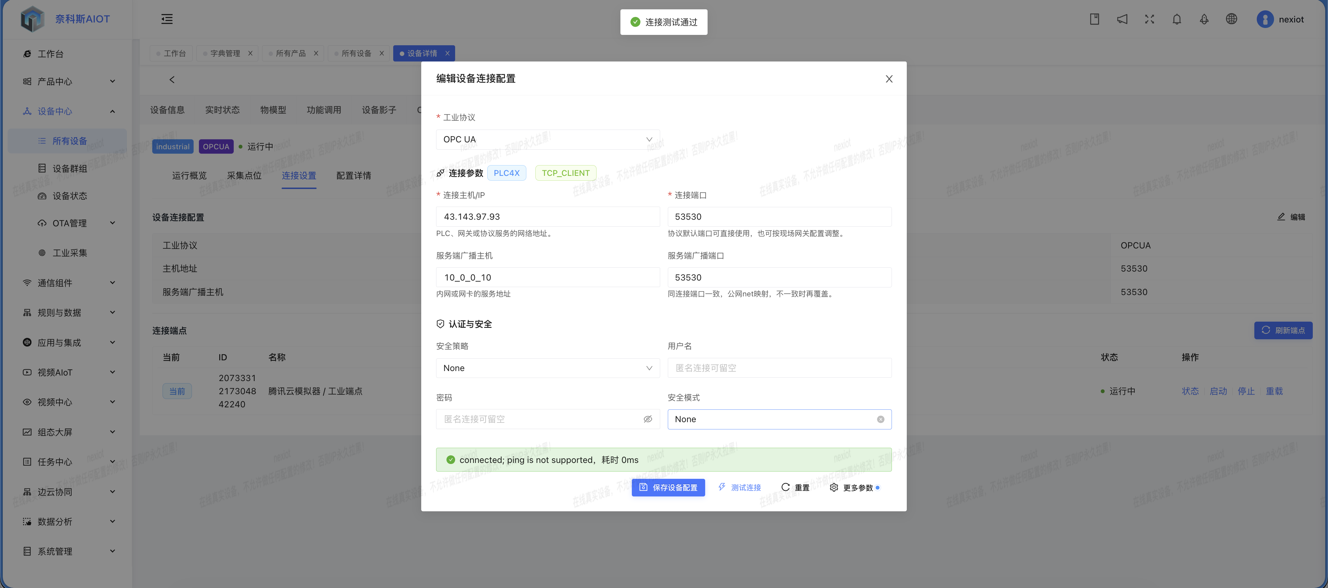
Task: Open the documentation book icon in header
Action: click(x=1095, y=19)
